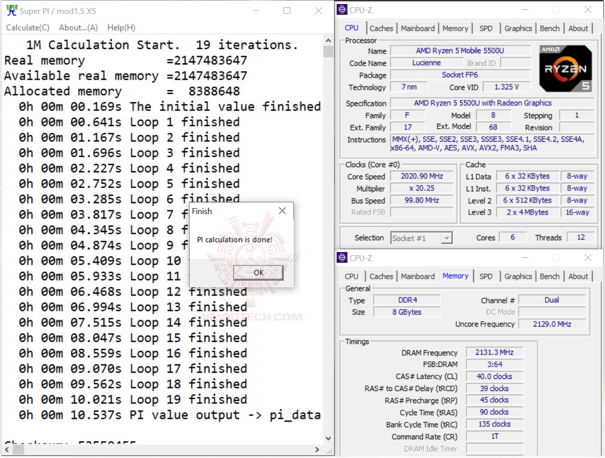Click the Core VID value '1.325 V'

pos(507,87)
